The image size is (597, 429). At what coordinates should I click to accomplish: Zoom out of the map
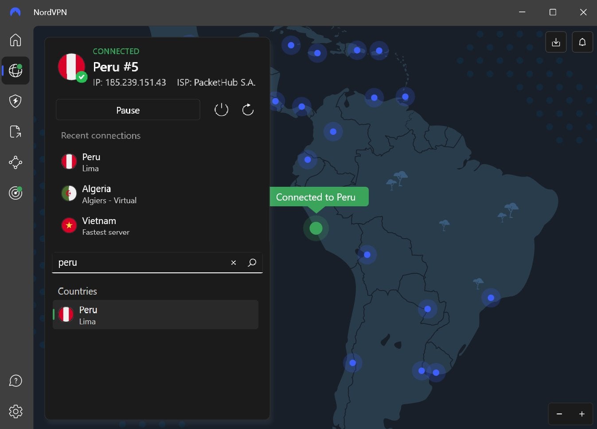point(559,413)
